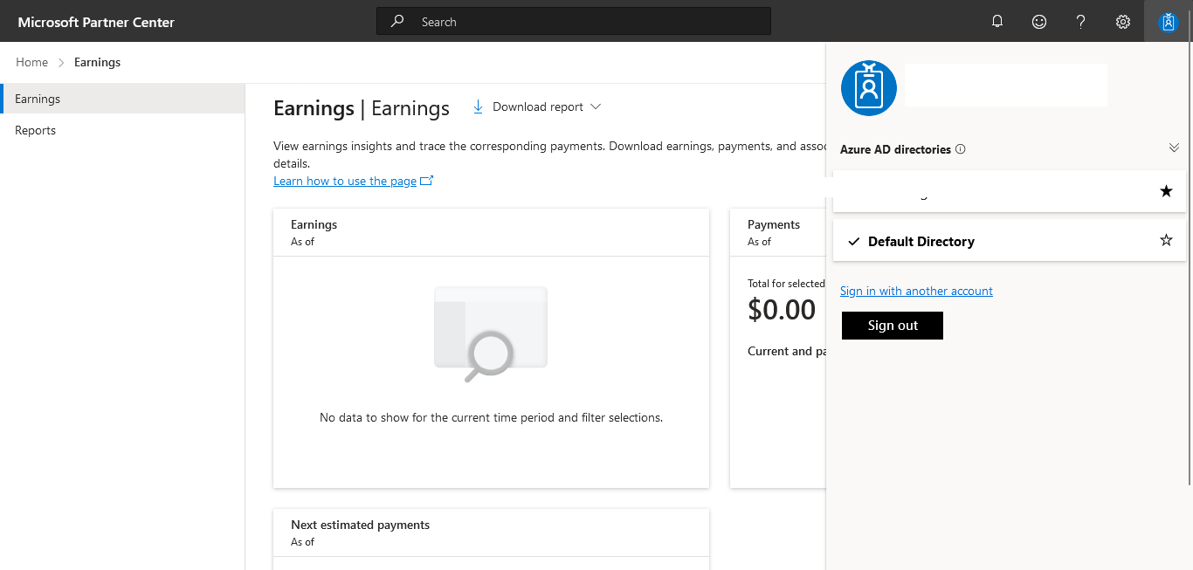Click the Payments card title
Screen dimensions: 1193x570
click(774, 224)
